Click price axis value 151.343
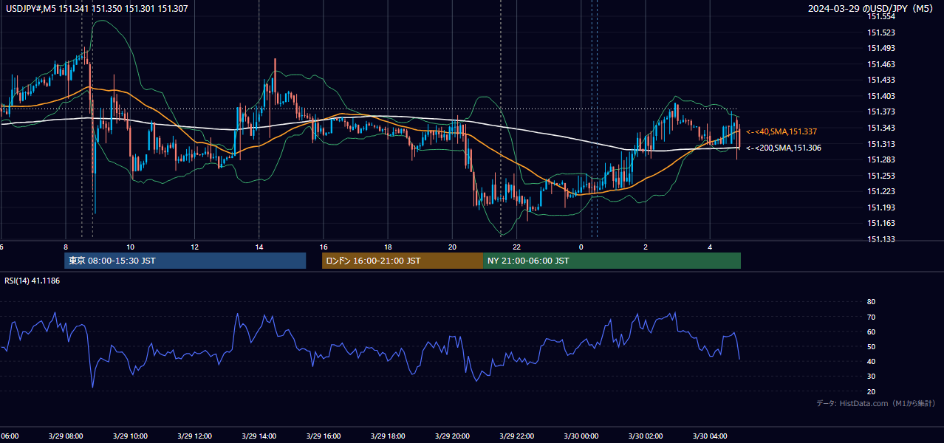The width and height of the screenshot is (944, 443). [880, 128]
